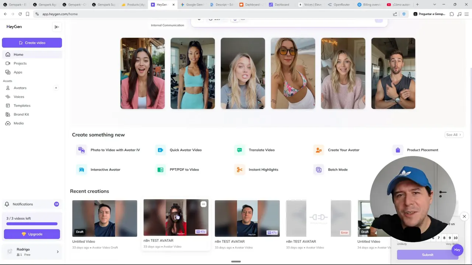Go to the Projects section
Screen dimensions: 472x265
20,63
